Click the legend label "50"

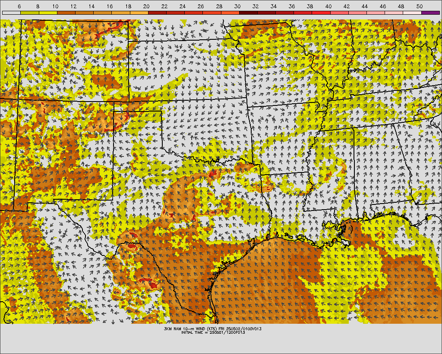pyautogui.click(x=420, y=6)
